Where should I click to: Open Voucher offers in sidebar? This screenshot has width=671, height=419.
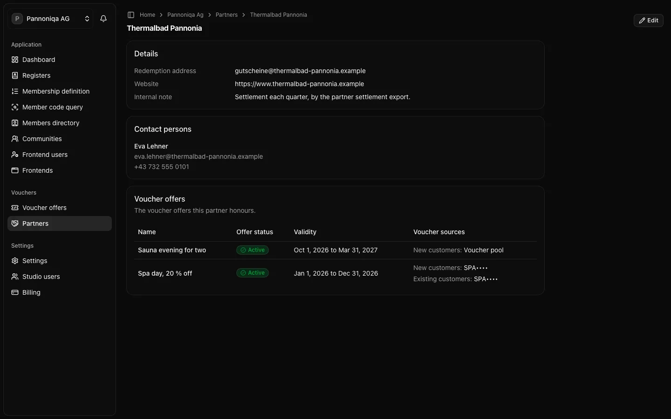60,208
